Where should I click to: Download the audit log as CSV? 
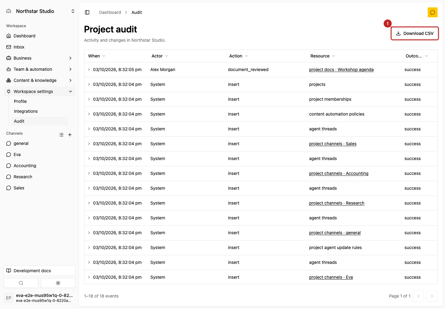coord(415,33)
